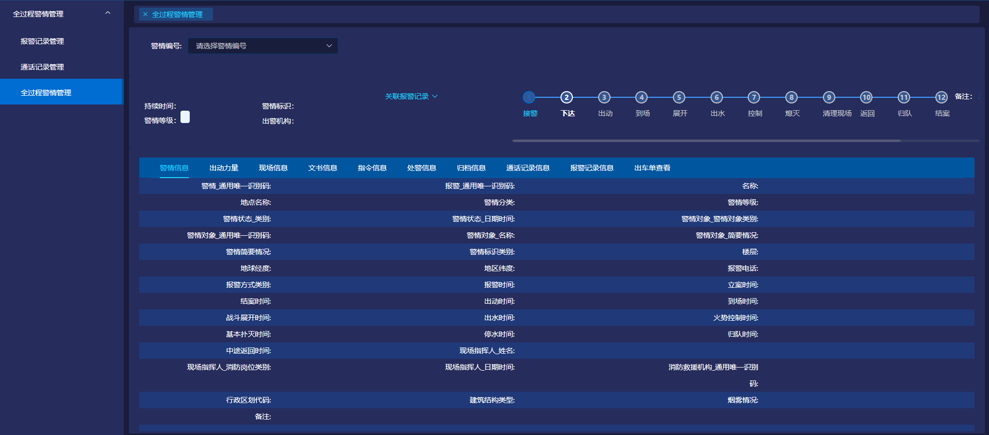Open 报警记录管理 in the sidebar
The width and height of the screenshot is (989, 435).
(42, 41)
